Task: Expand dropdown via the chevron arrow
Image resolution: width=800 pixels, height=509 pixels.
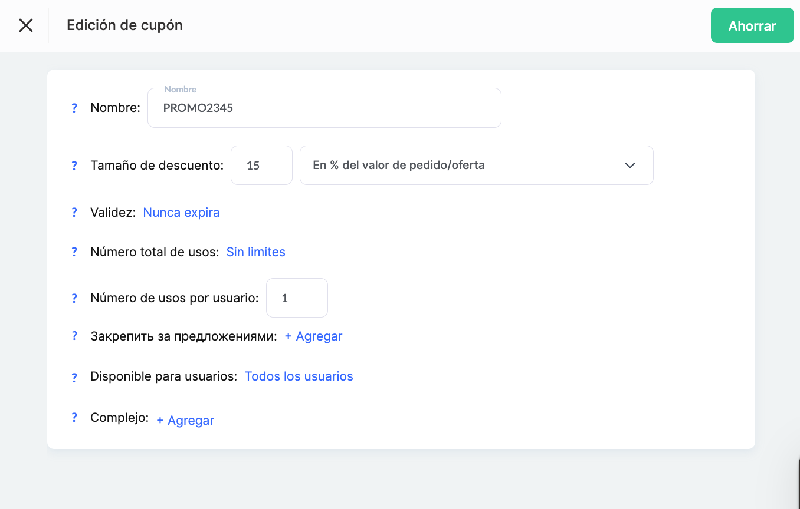Action: pyautogui.click(x=630, y=166)
